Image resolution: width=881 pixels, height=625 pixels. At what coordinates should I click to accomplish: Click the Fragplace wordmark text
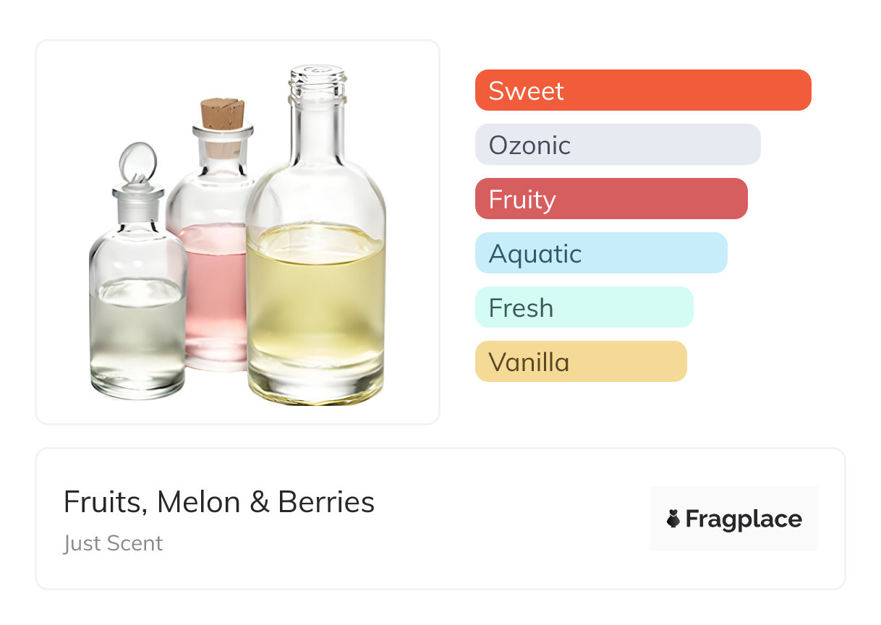coord(744,519)
